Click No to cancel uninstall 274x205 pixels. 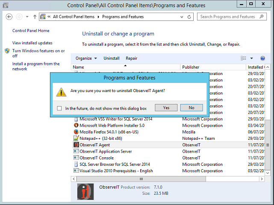coord(191,108)
